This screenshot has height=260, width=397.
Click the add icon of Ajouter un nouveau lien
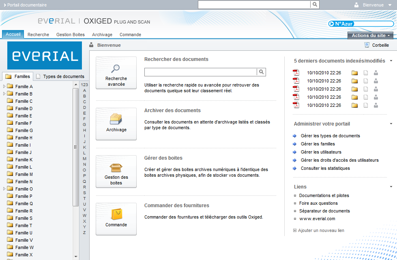295,231
